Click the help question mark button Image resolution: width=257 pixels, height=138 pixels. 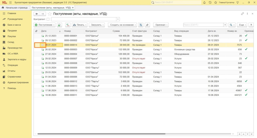pos(251,25)
